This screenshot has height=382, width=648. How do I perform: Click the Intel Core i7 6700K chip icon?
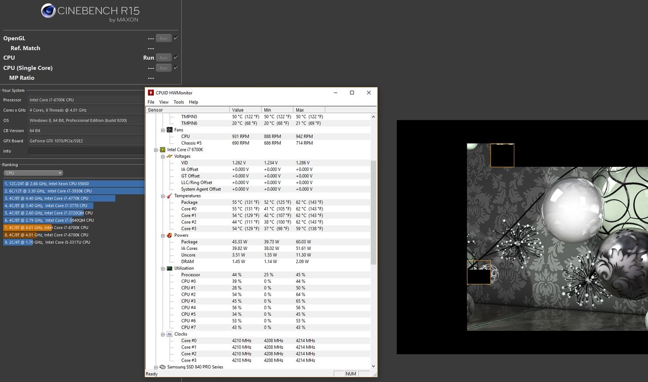click(x=163, y=150)
